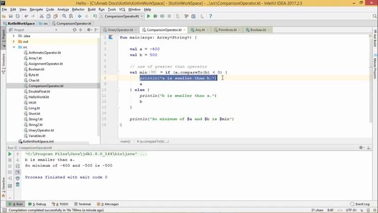Open the VCS menu

(x=122, y=9)
